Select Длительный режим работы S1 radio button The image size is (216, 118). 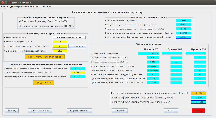(20, 21)
